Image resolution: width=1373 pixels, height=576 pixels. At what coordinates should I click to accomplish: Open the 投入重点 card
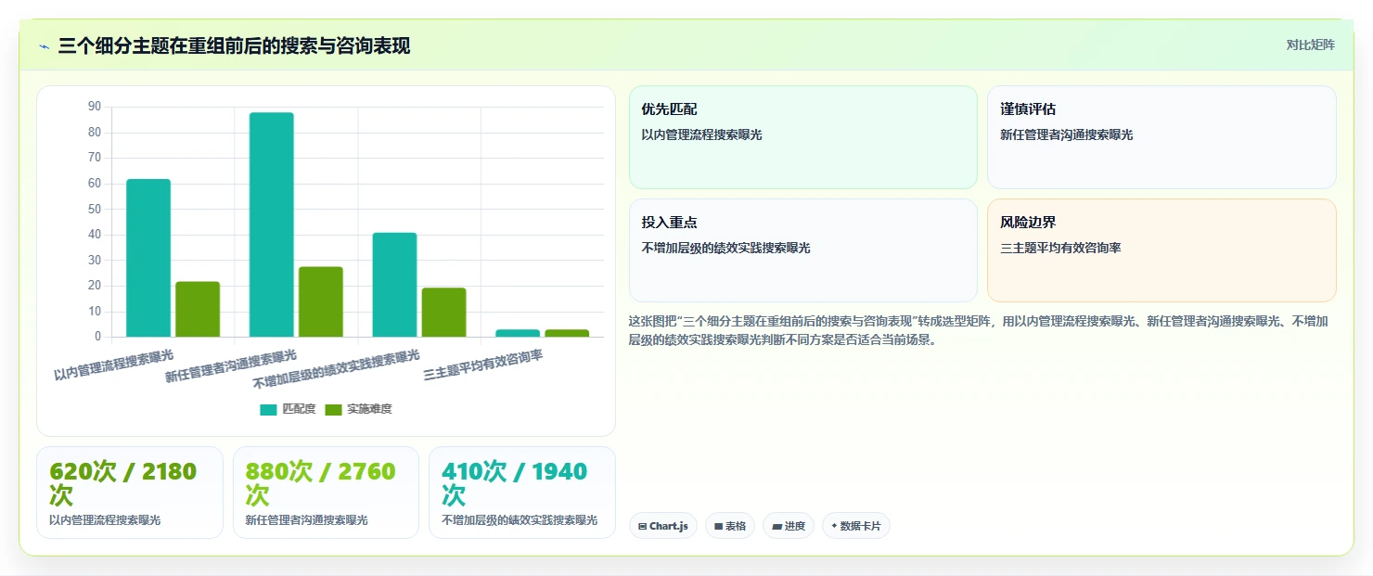[803, 250]
